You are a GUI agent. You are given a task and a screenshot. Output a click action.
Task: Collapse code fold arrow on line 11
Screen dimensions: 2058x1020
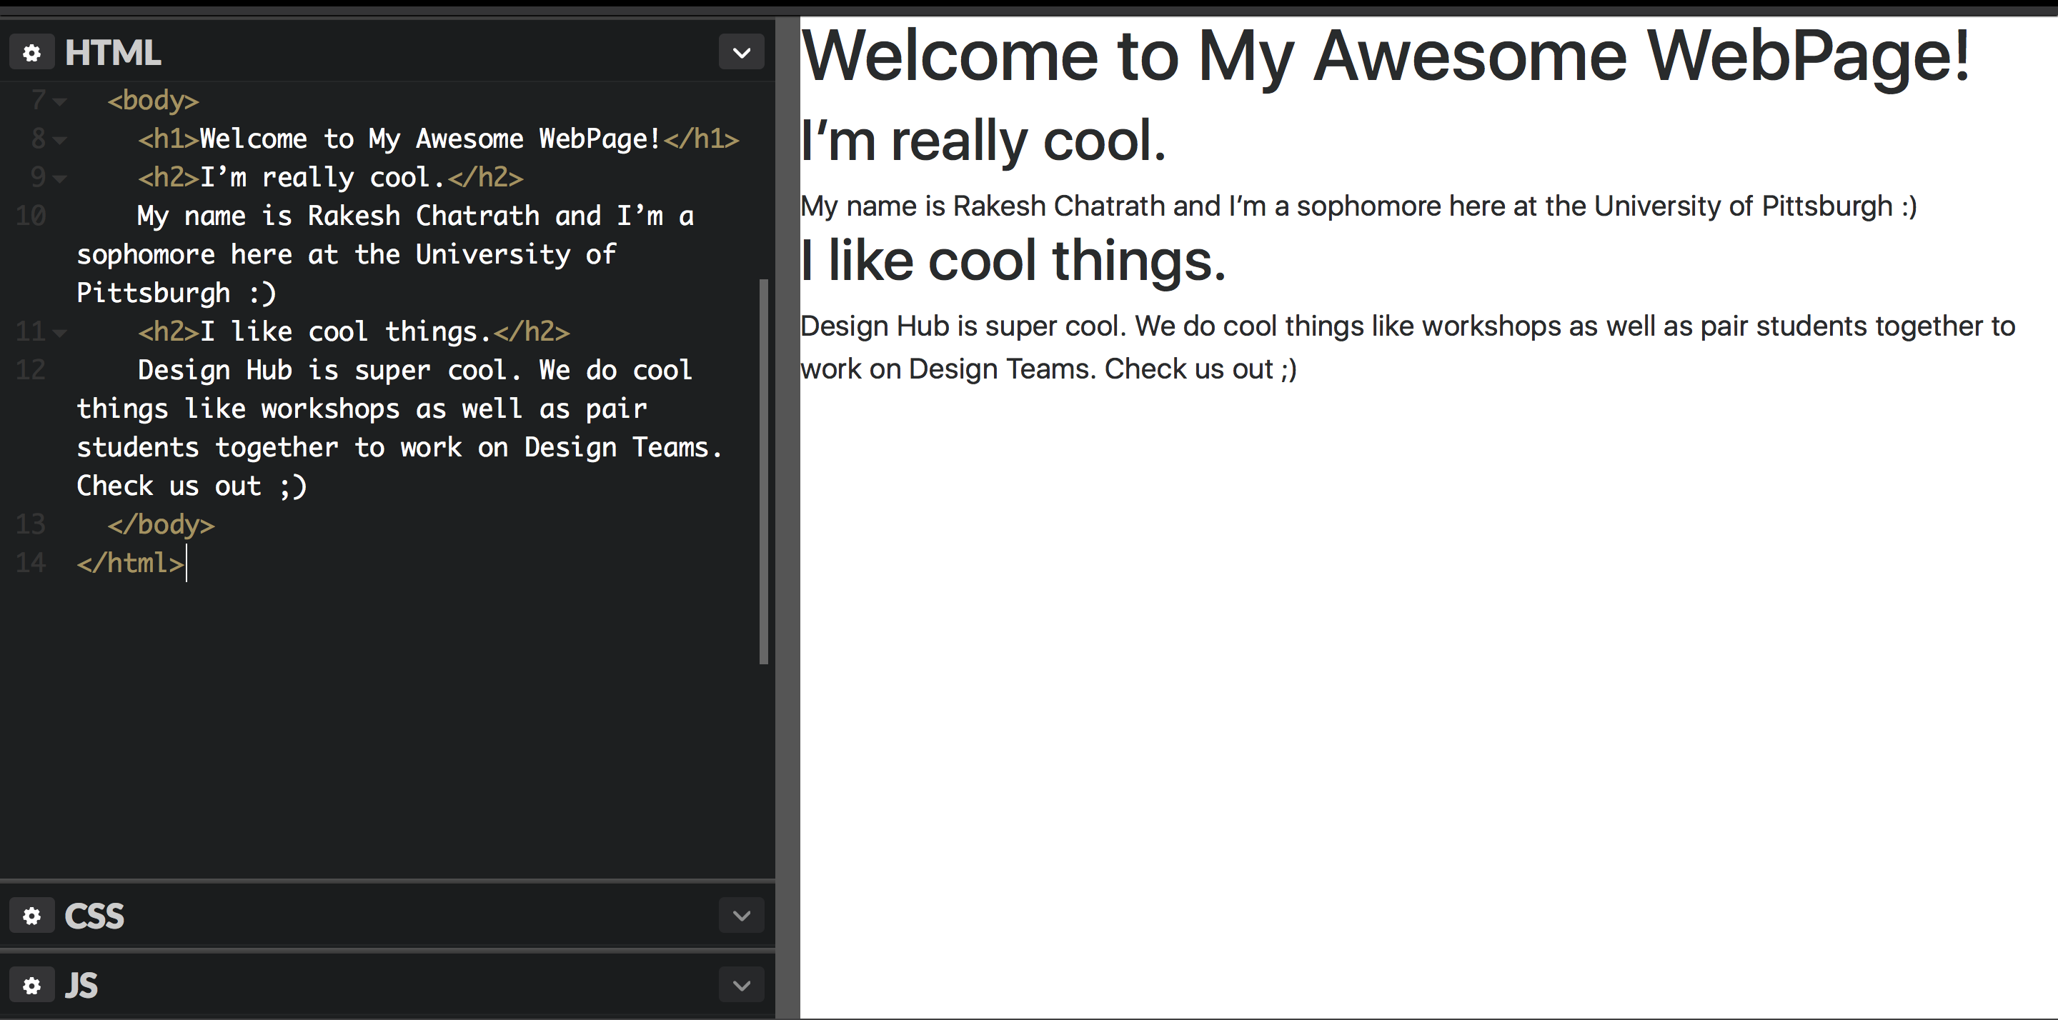tap(60, 332)
